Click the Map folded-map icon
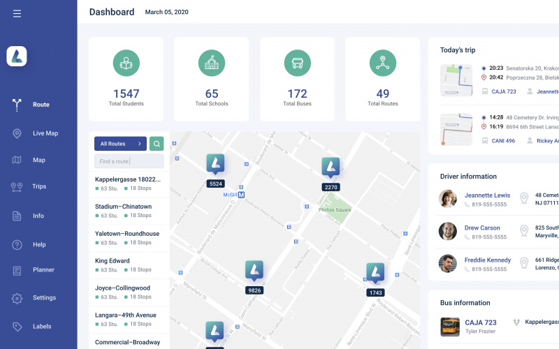Image resolution: width=559 pixels, height=349 pixels. [x=17, y=160]
